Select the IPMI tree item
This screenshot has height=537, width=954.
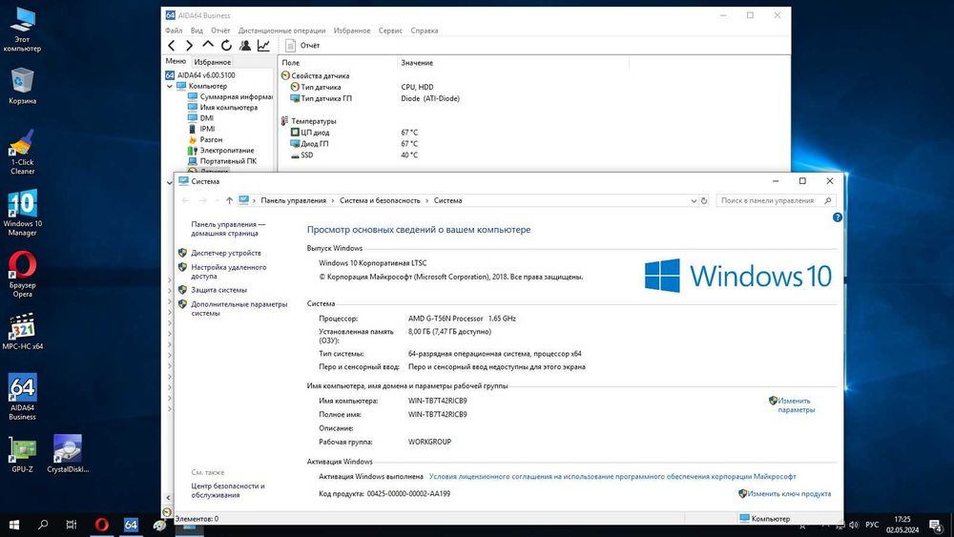201,129
